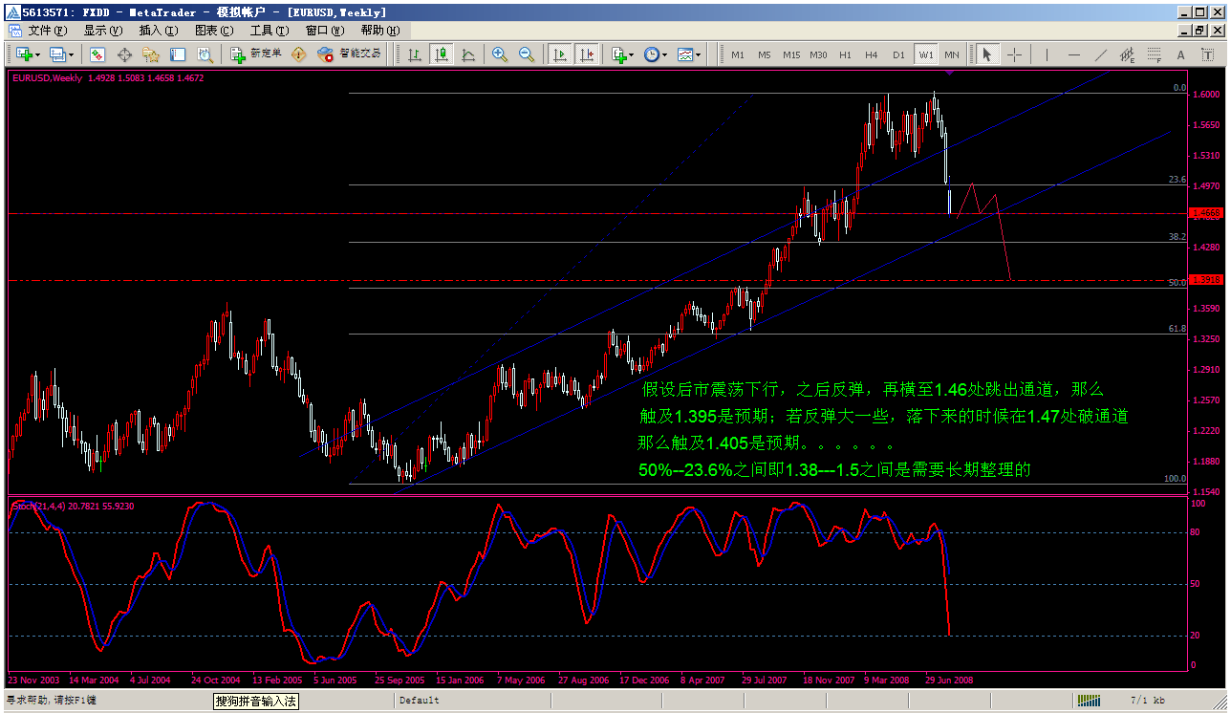Click the connection status bars indicator
This screenshot has height=713, width=1231.
pos(1090,701)
